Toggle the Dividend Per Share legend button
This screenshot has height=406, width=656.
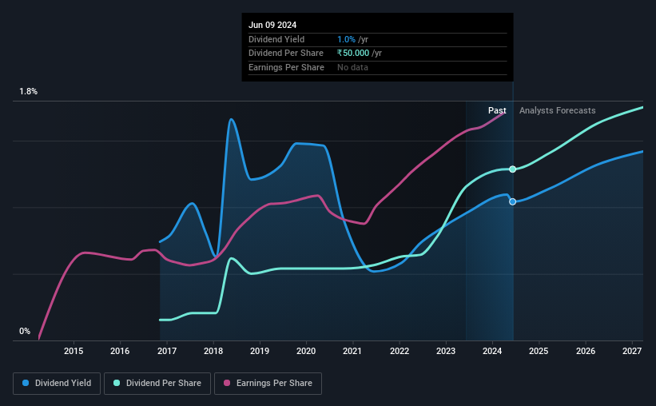(157, 384)
